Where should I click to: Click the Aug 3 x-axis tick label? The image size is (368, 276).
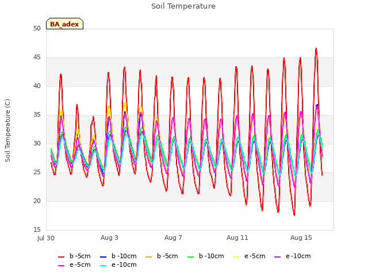coord(109,237)
